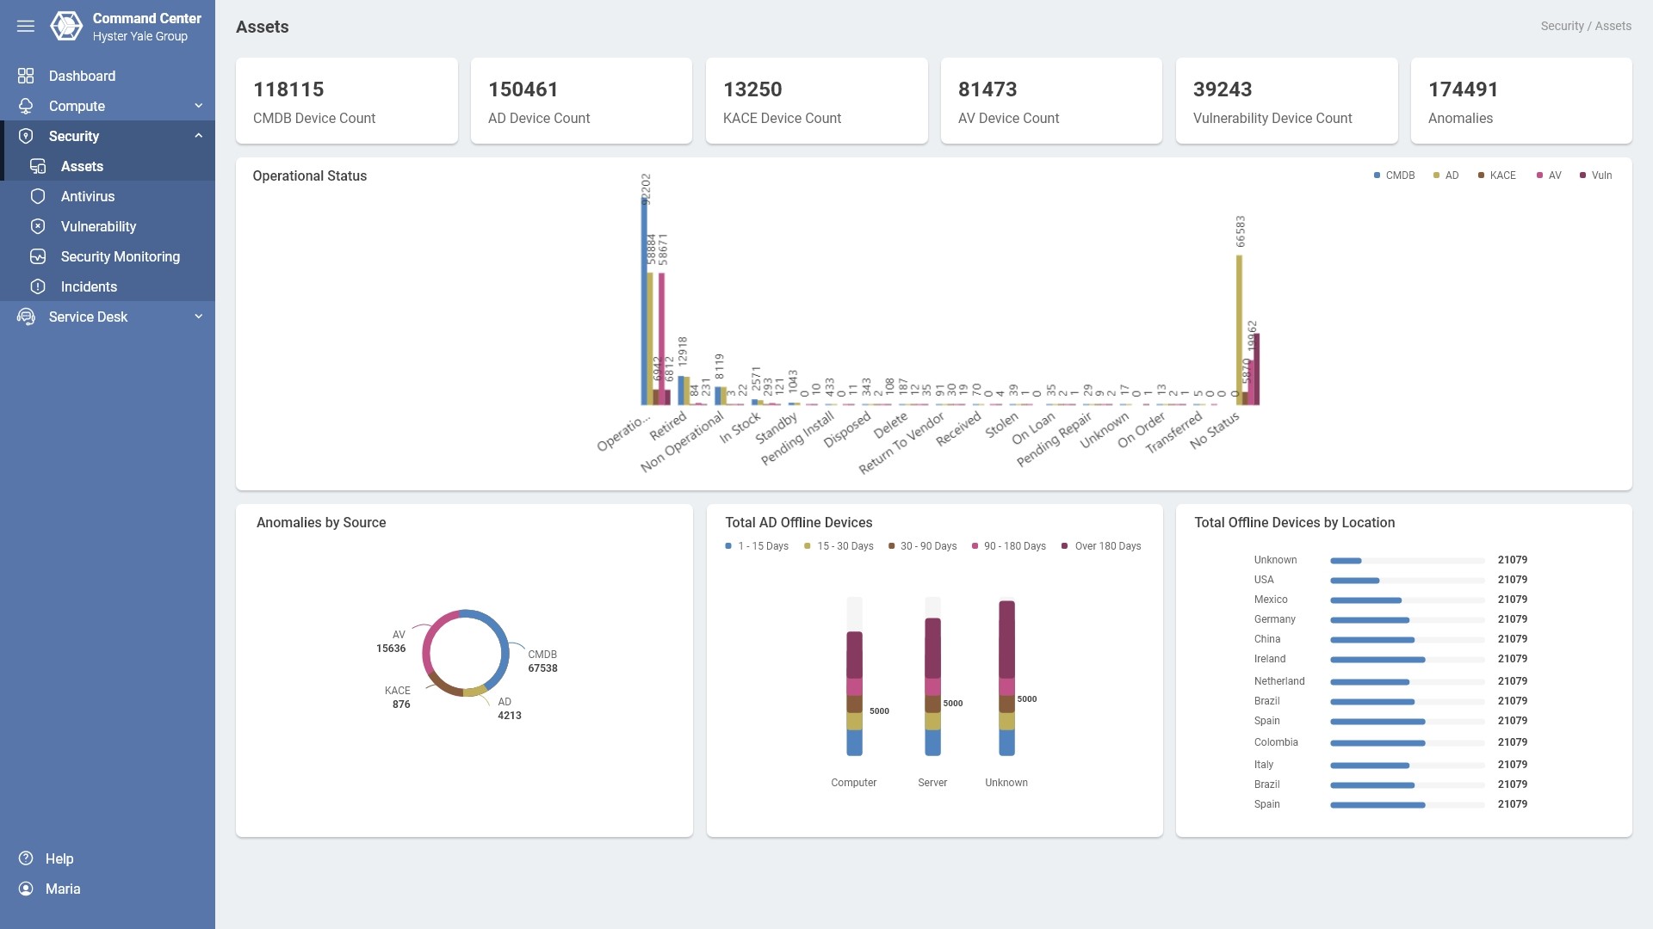1653x929 pixels.
Task: Toggle the CMDB series in chart legend
Action: [1394, 175]
